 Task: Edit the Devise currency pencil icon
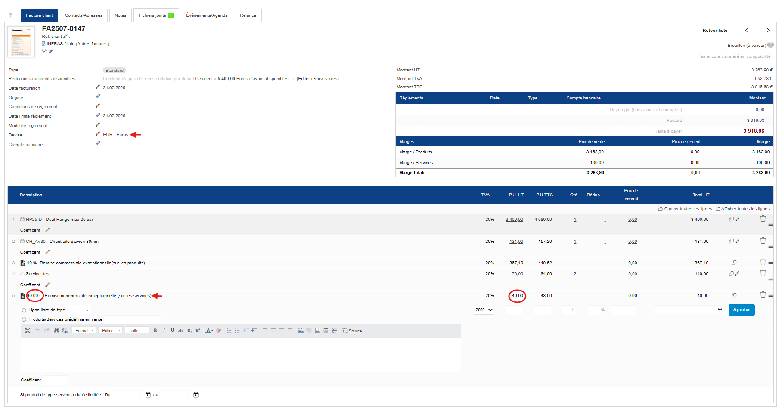tap(98, 134)
